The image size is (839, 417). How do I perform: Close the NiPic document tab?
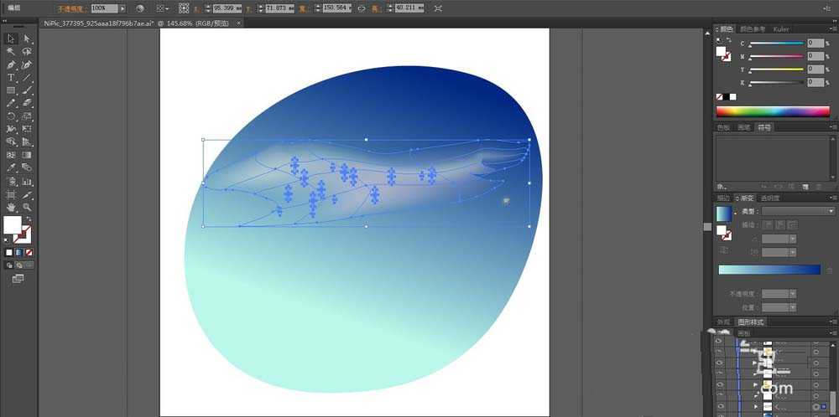click(x=240, y=23)
